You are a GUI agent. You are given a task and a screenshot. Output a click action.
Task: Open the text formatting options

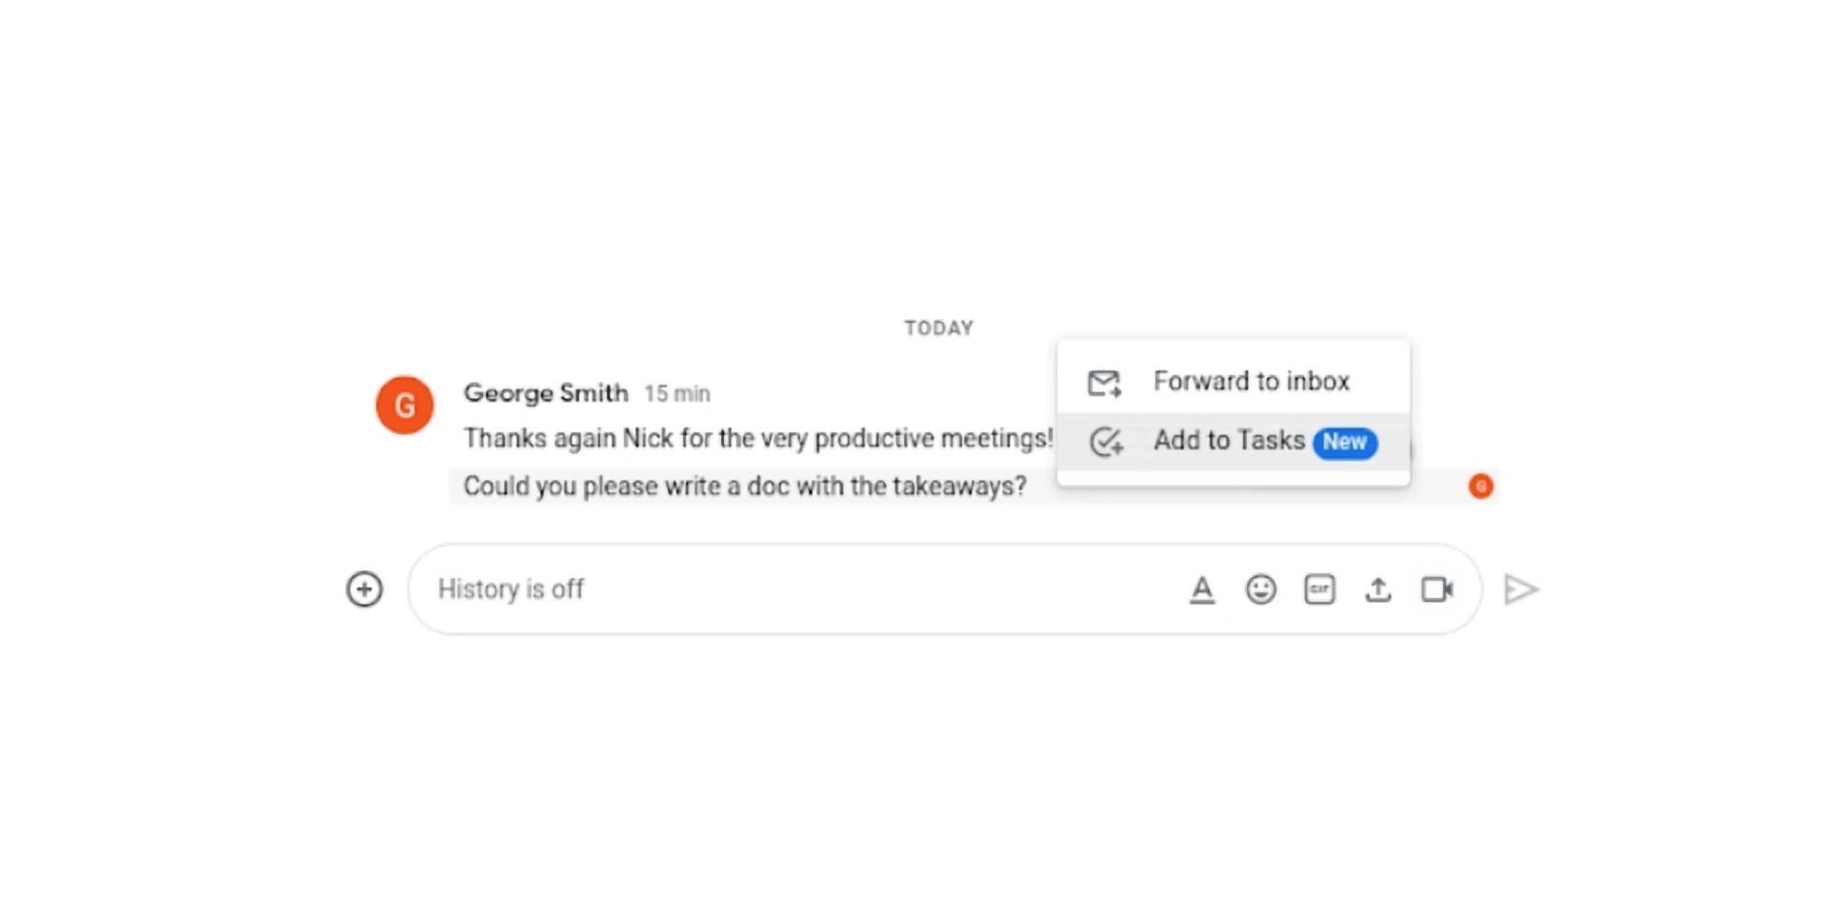pyautogui.click(x=1203, y=589)
